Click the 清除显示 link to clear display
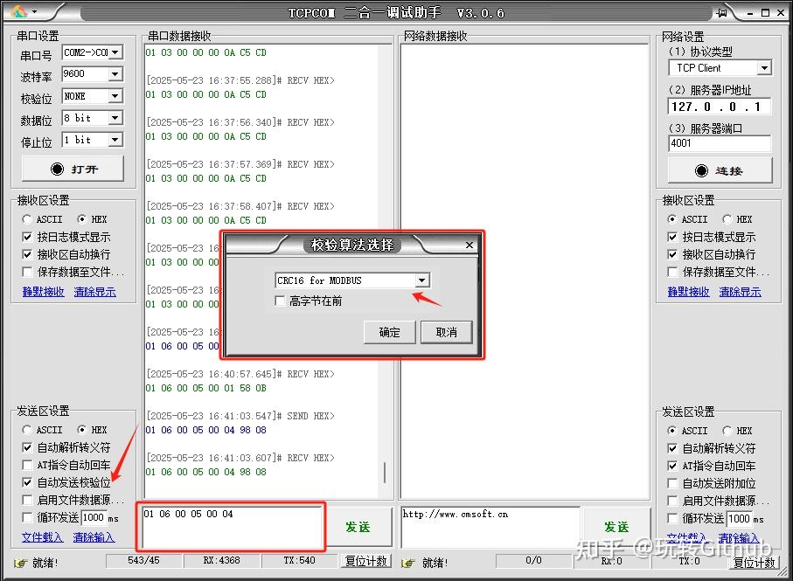This screenshot has width=793, height=581. tap(95, 291)
